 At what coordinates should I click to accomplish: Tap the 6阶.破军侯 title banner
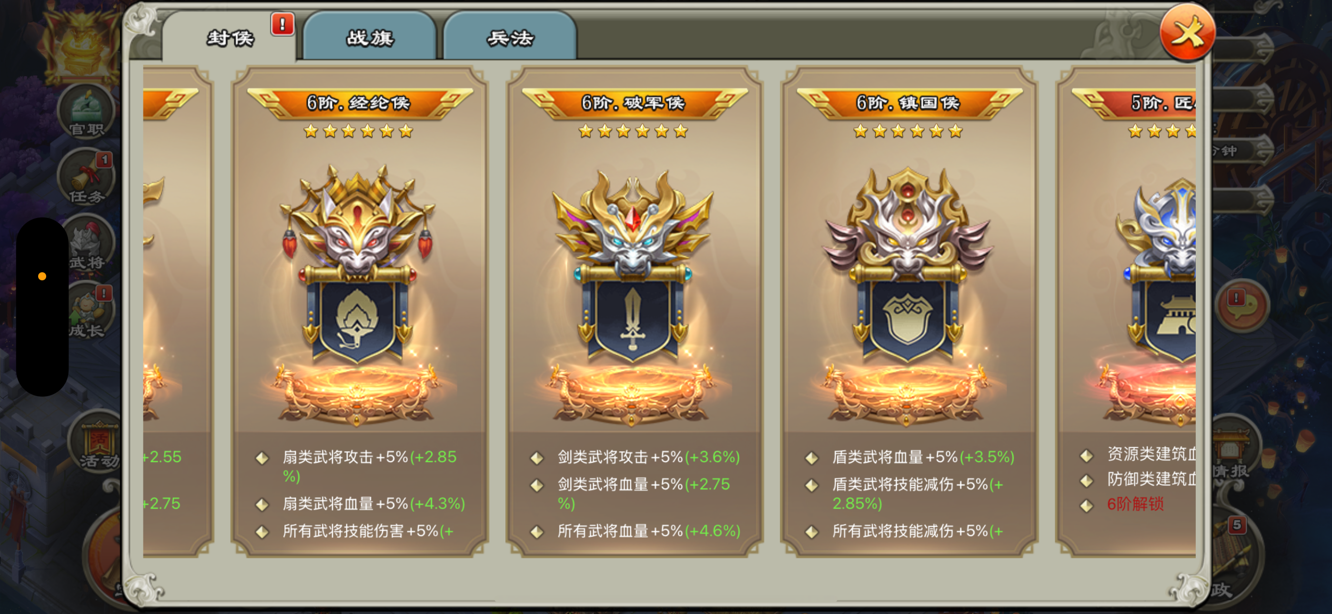click(635, 103)
